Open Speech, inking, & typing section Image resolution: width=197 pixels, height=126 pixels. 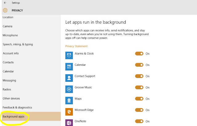pyautogui.click(x=31, y=44)
